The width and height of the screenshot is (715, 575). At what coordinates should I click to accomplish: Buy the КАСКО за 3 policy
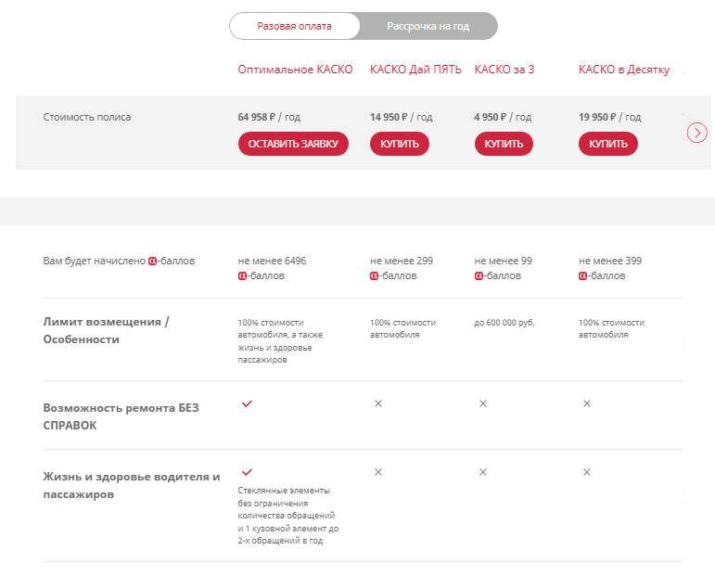click(504, 144)
